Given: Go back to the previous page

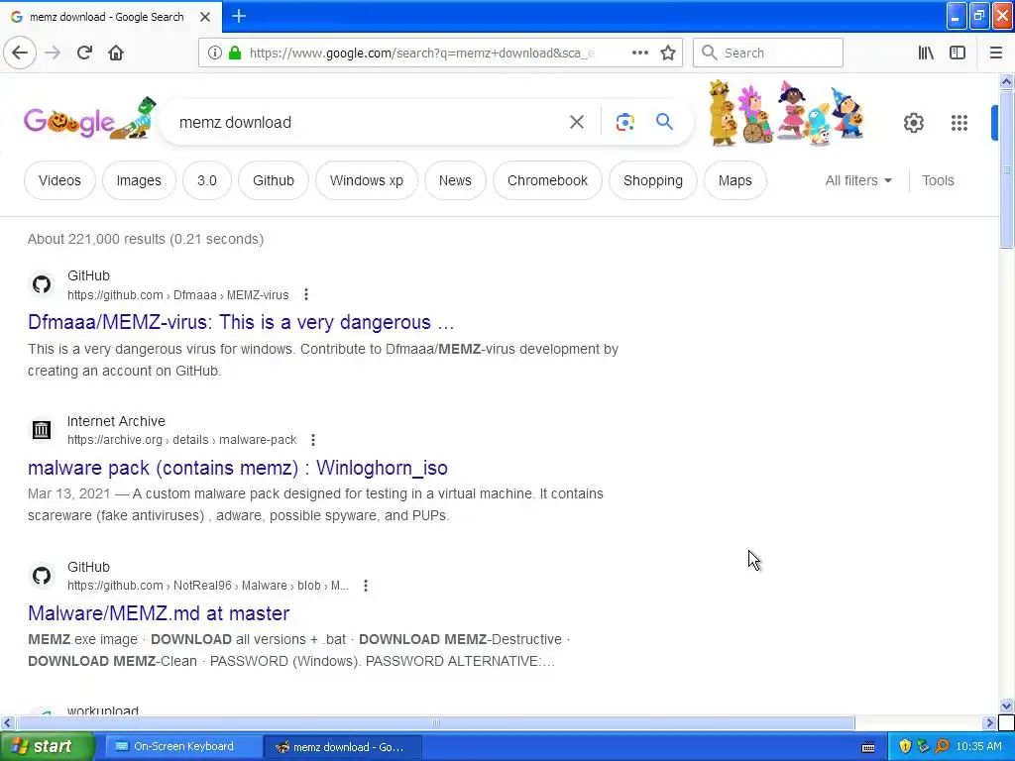Looking at the screenshot, I should pos(20,53).
